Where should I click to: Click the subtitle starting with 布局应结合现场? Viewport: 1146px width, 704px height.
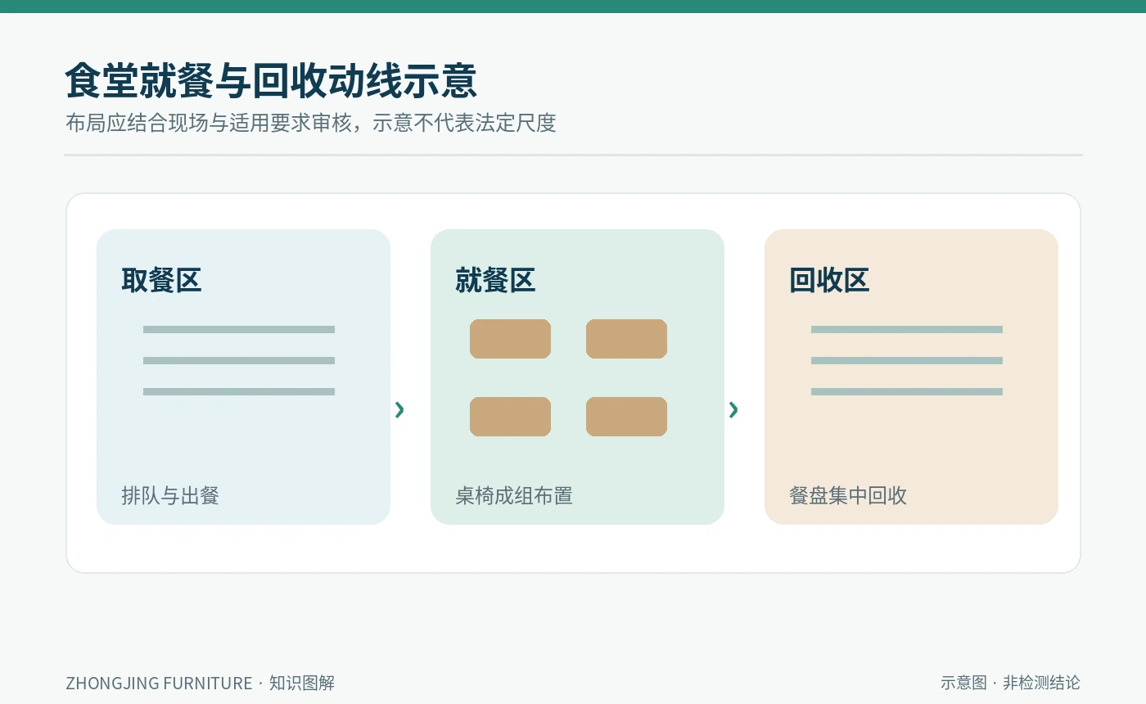pos(311,123)
